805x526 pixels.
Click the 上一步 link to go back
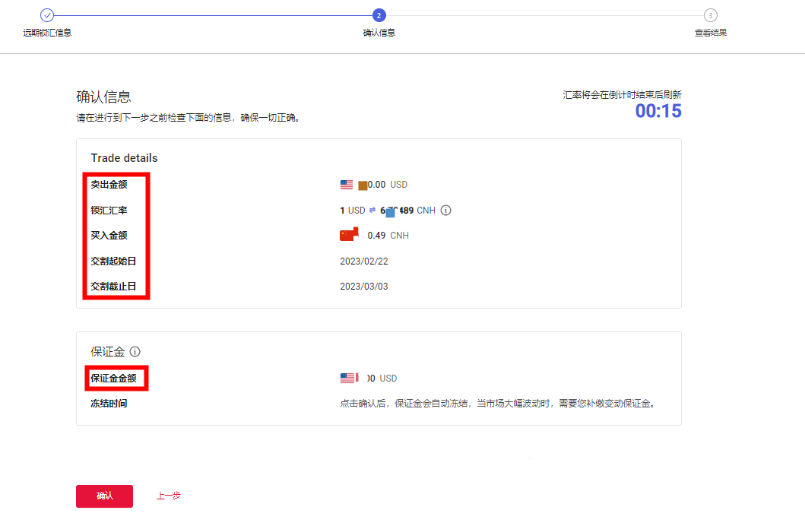click(x=169, y=496)
